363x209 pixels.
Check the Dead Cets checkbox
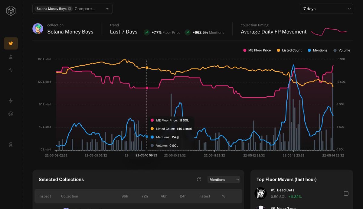[x=346, y=193]
